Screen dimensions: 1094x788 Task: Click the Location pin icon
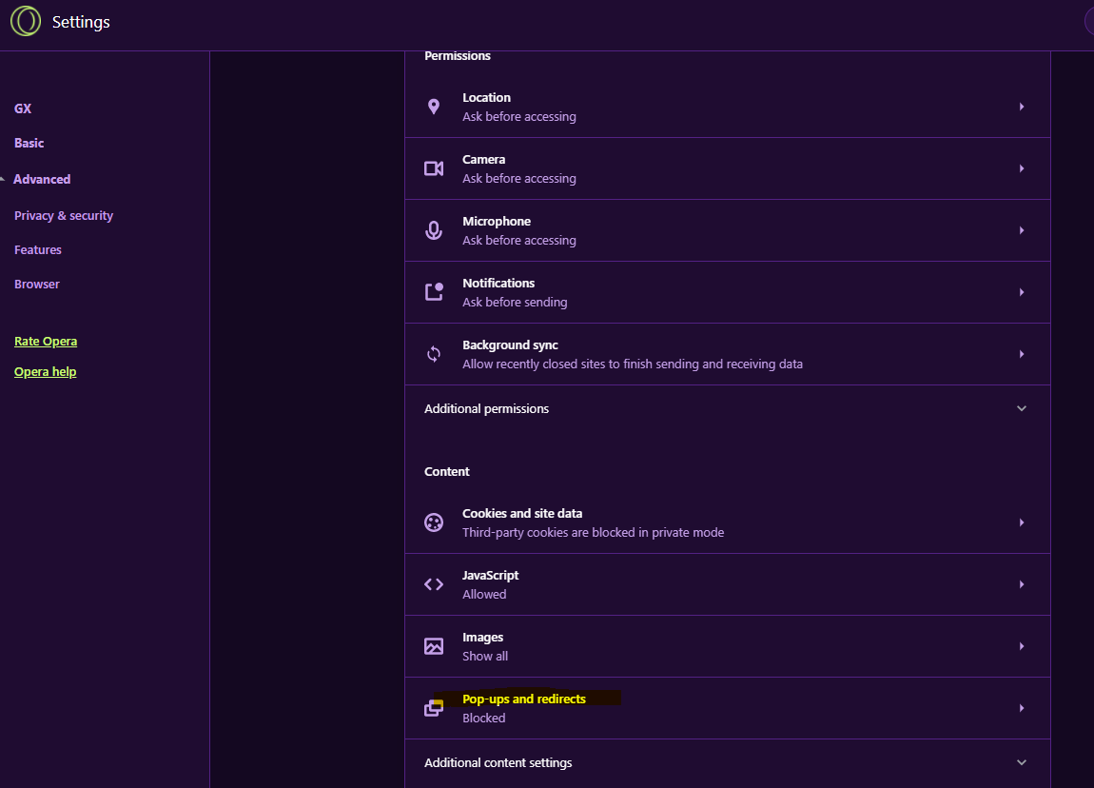click(x=434, y=107)
